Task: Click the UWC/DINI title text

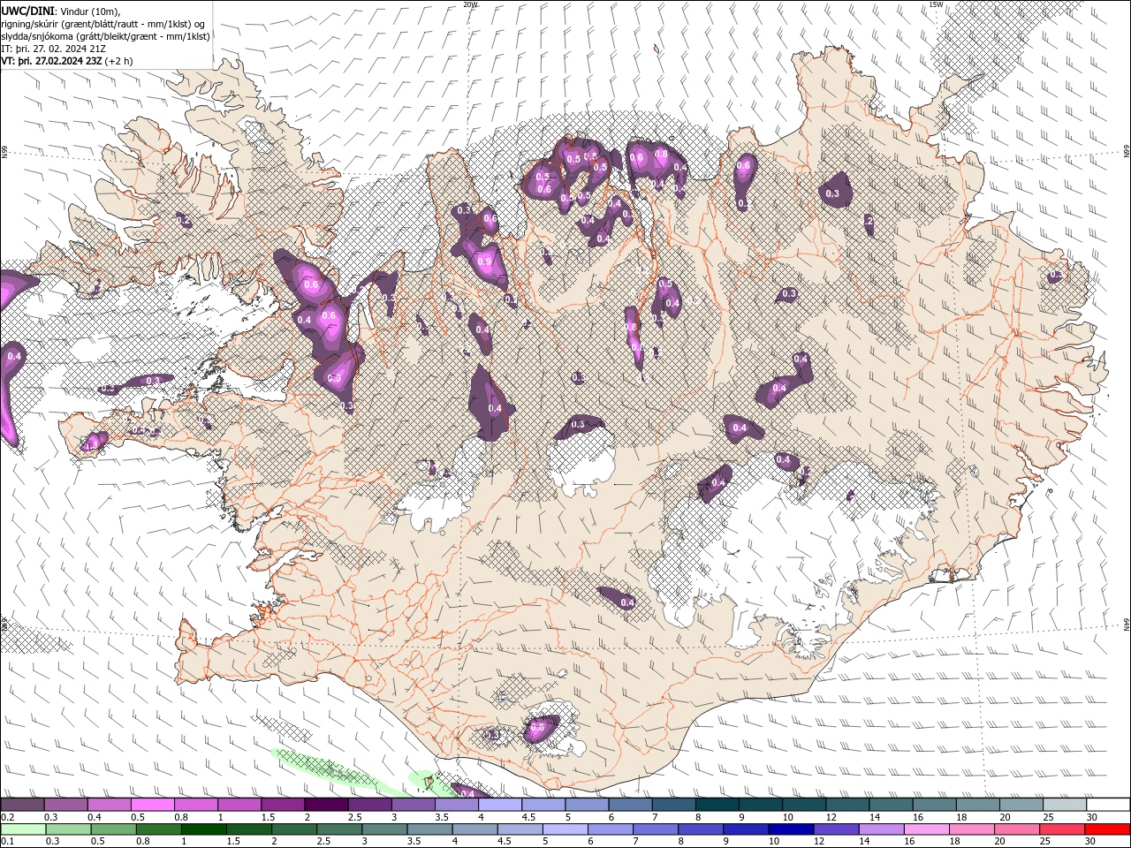Action: (x=28, y=10)
